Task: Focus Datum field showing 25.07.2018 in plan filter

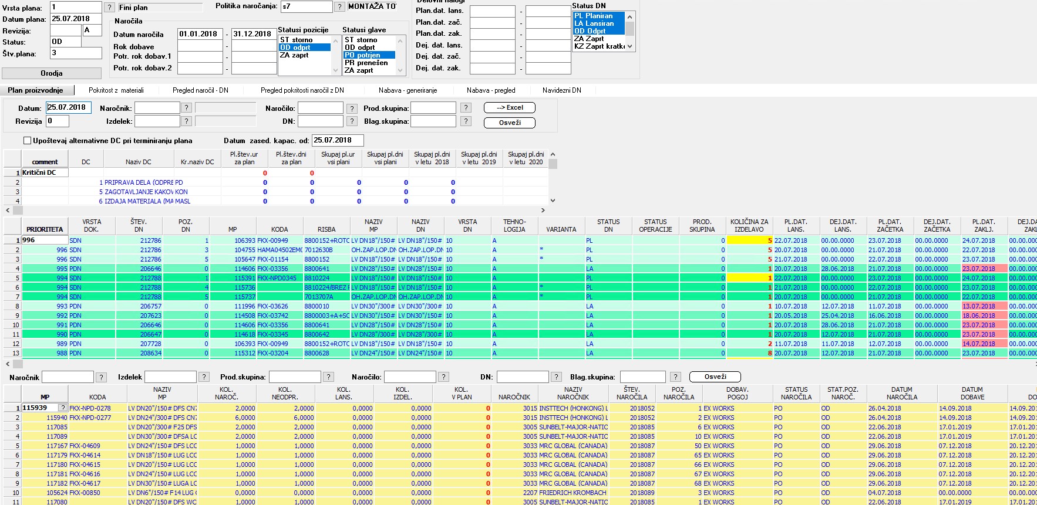Action: [69, 108]
